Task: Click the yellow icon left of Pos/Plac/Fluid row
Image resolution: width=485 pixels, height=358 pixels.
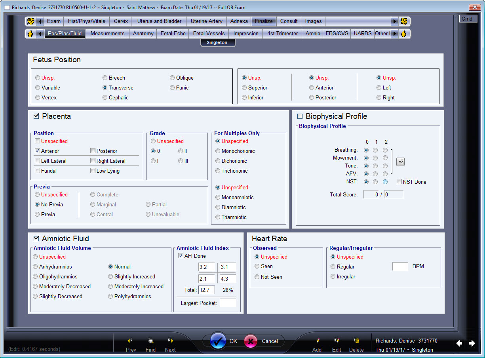Action: tap(30, 34)
